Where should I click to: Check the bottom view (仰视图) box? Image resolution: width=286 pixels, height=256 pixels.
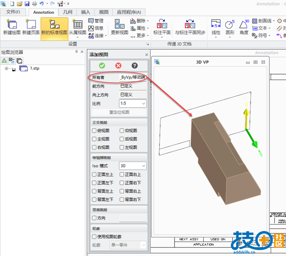point(122,131)
